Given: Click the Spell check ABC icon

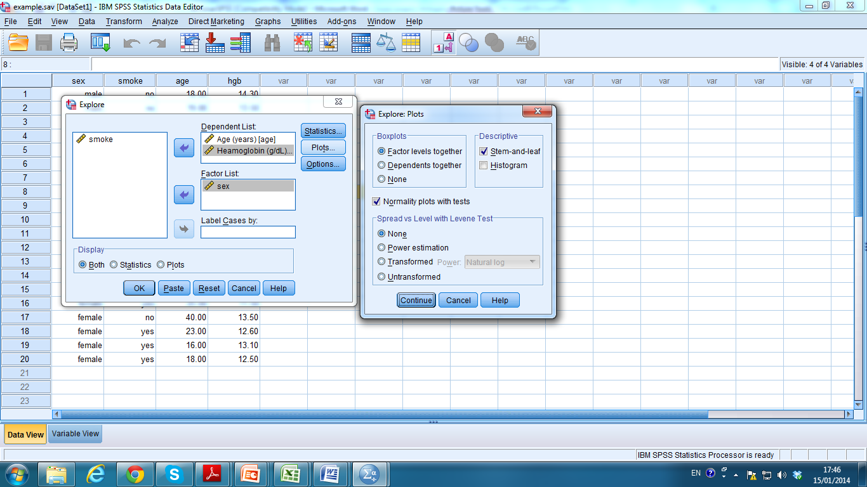Looking at the screenshot, I should click(x=526, y=43).
